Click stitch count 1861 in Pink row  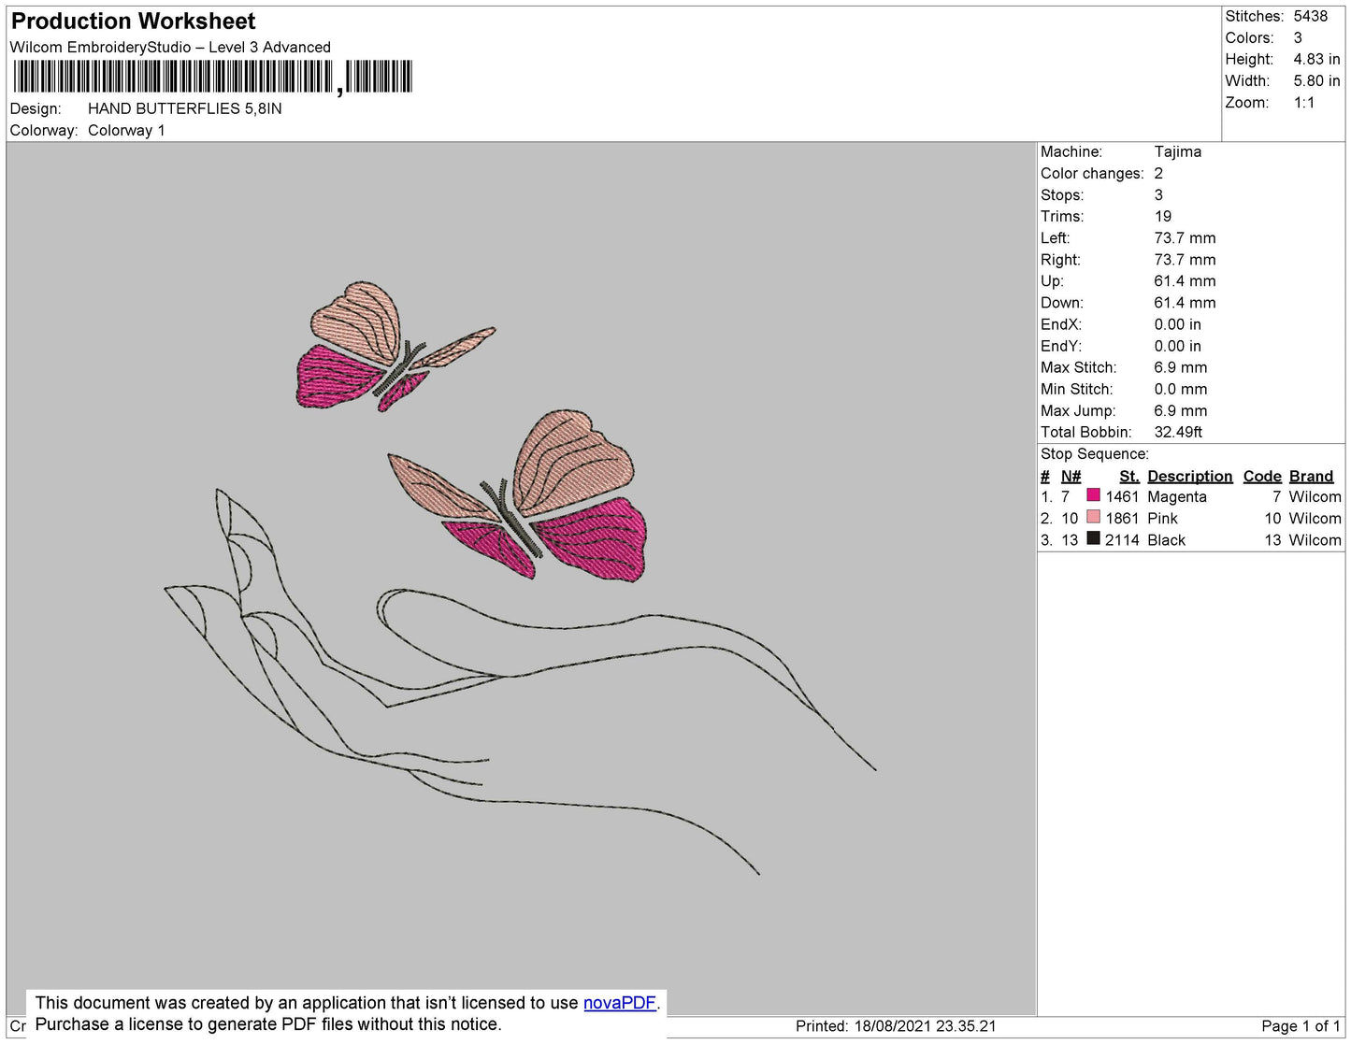(x=1122, y=519)
